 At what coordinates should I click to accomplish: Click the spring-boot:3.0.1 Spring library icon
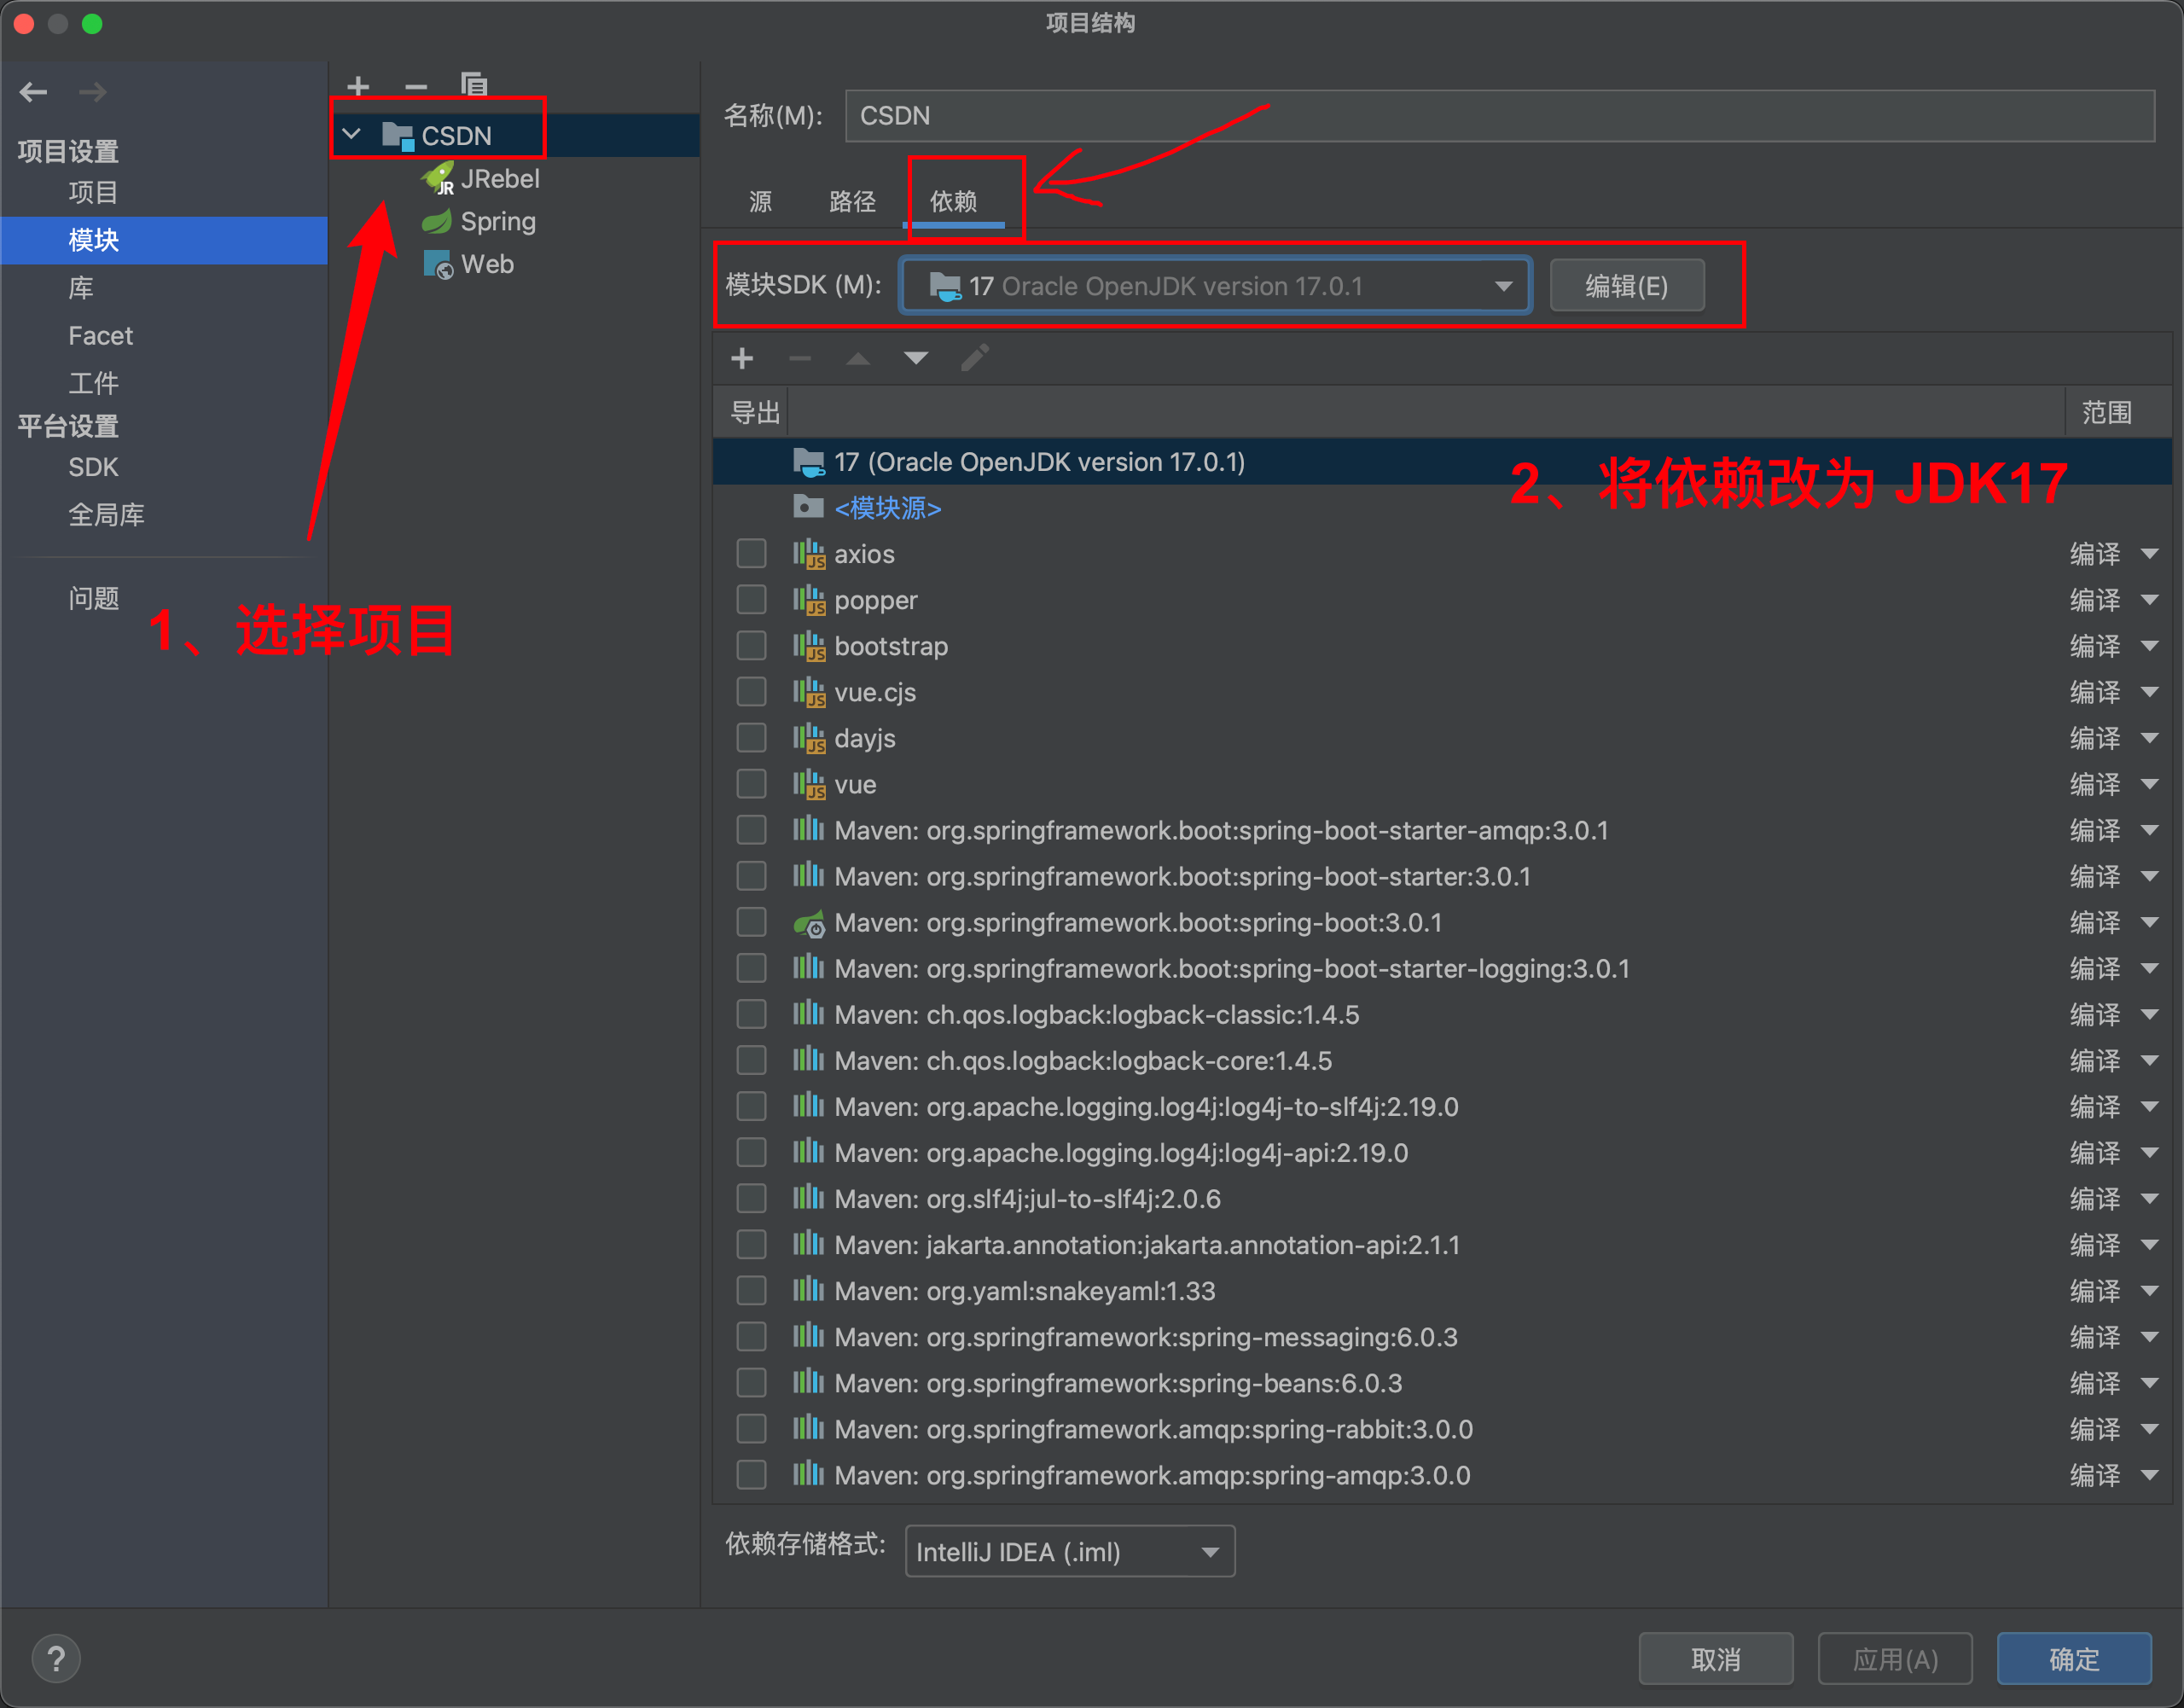[x=809, y=923]
